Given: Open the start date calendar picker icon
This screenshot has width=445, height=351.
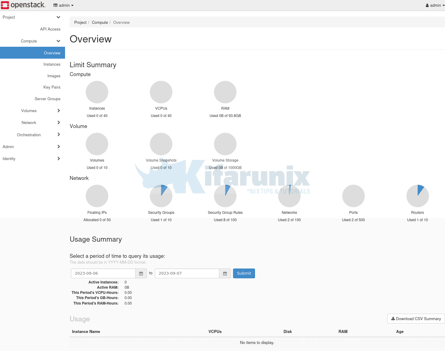Looking at the screenshot, I should click(x=141, y=273).
